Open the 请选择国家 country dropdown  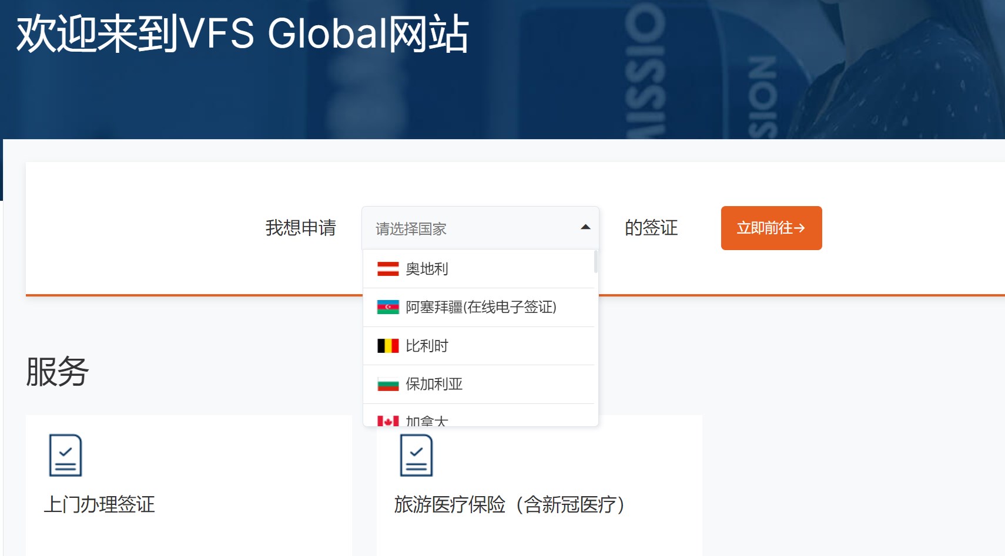[x=480, y=228]
